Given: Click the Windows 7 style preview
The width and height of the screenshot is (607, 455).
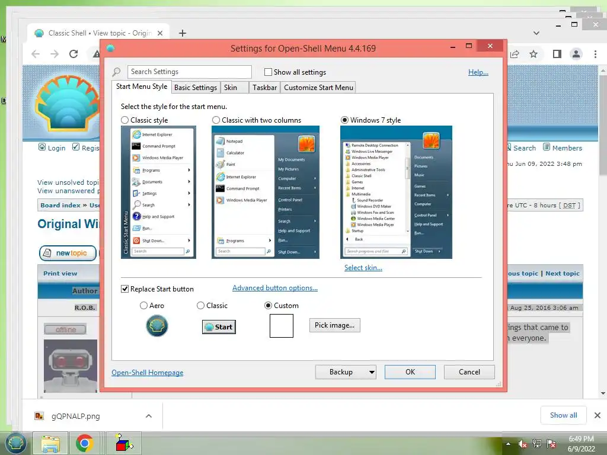Looking at the screenshot, I should (x=396, y=193).
